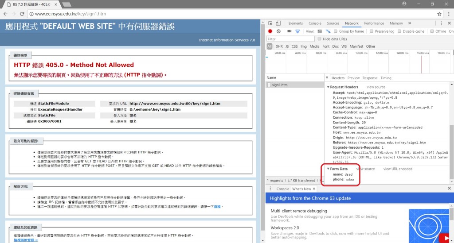454x243 pixels.
Task: Open a new browser tab
Action: (x=67, y=4)
